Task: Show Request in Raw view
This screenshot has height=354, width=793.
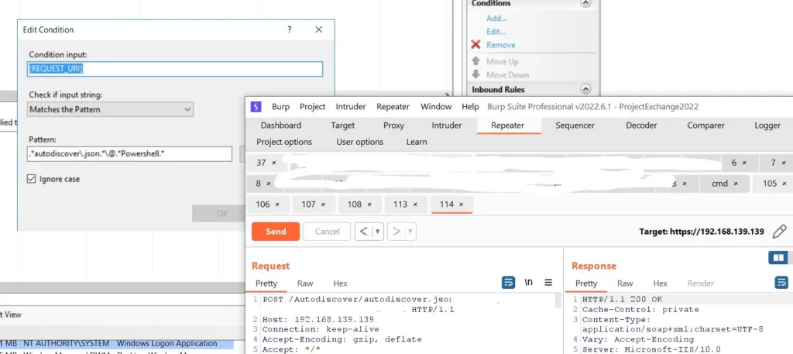Action: (x=305, y=284)
